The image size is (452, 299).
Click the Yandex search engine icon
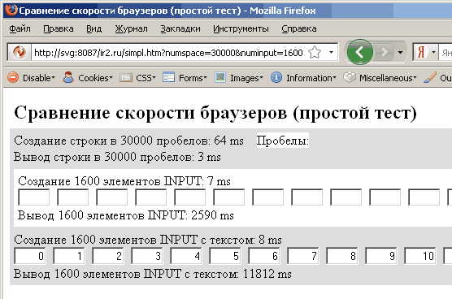[x=421, y=53]
